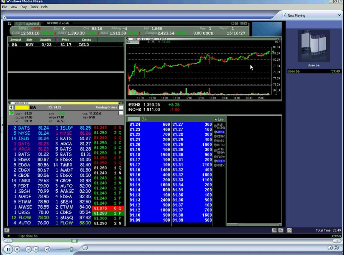Switch to full mode icon bottom right
Image resolution: width=344 pixels, height=255 pixels.
(x=330, y=248)
